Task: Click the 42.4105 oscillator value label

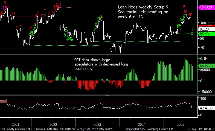Action: [206, 108]
